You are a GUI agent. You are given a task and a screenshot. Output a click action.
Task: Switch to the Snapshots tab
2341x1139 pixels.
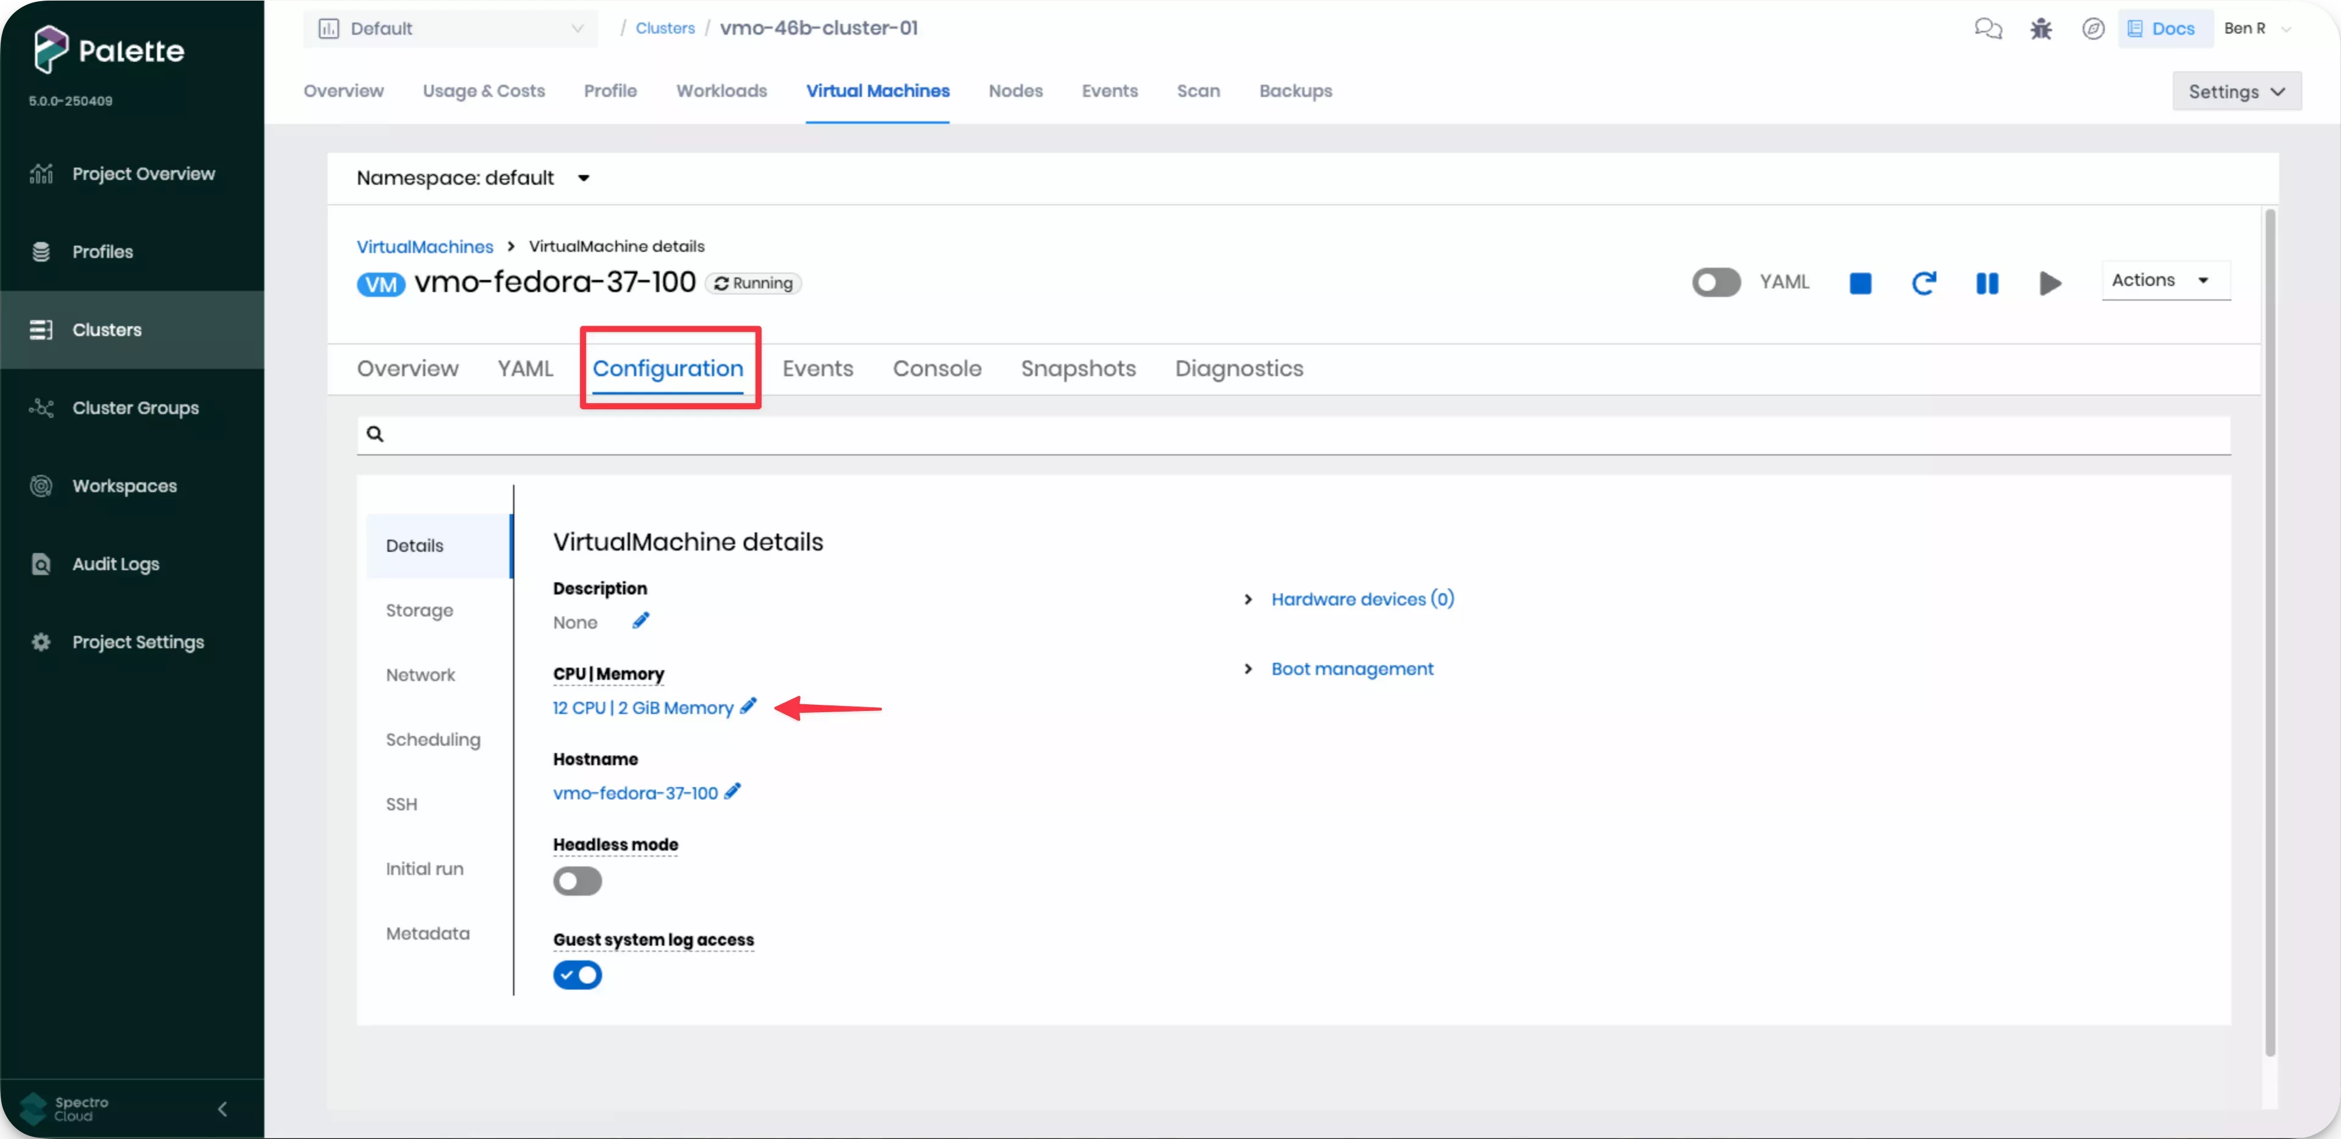(x=1078, y=369)
